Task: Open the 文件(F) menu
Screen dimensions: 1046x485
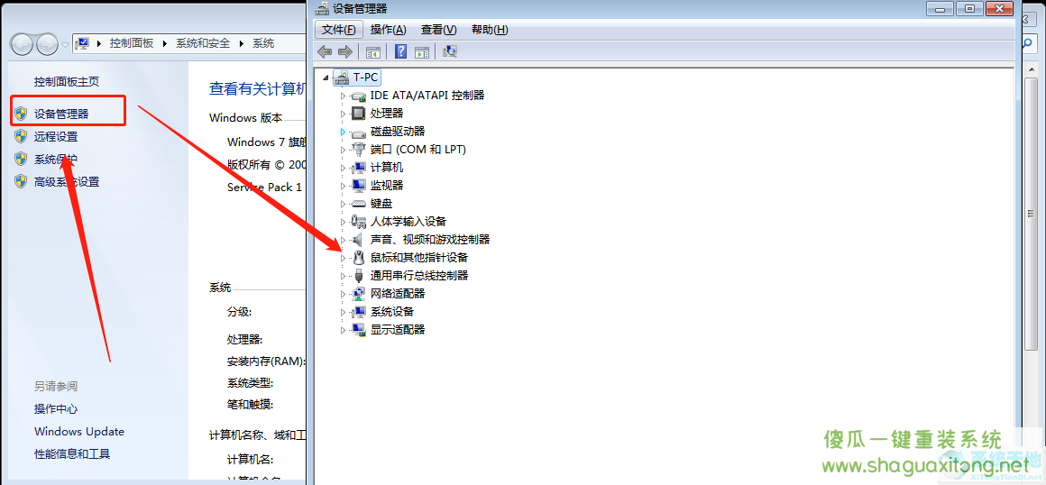Action: click(x=340, y=30)
